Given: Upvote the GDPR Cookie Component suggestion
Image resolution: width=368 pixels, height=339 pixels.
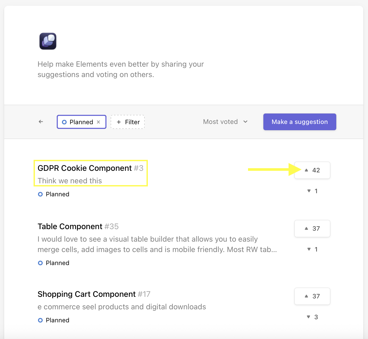Looking at the screenshot, I should click(312, 170).
